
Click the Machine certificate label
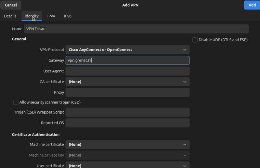[x=47, y=145]
